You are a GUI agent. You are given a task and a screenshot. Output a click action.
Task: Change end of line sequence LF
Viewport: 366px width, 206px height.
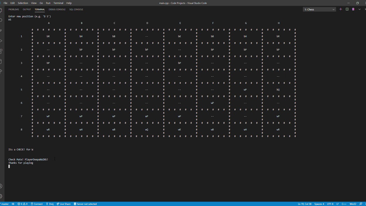pyautogui.click(x=338, y=204)
